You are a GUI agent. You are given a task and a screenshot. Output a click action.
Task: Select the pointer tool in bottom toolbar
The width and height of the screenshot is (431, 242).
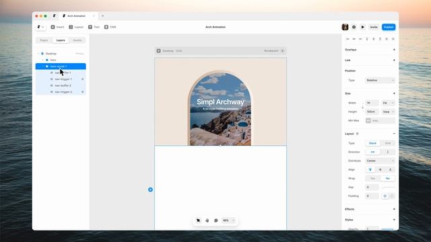(x=199, y=220)
